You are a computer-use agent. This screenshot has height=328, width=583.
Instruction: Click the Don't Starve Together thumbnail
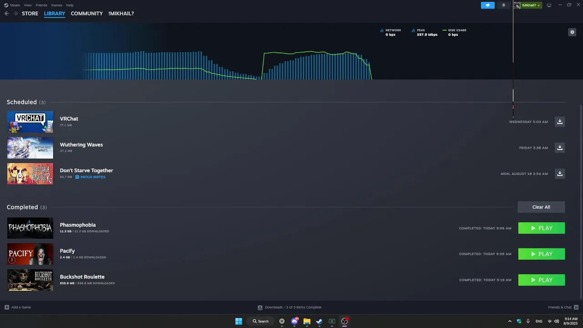[x=30, y=174]
